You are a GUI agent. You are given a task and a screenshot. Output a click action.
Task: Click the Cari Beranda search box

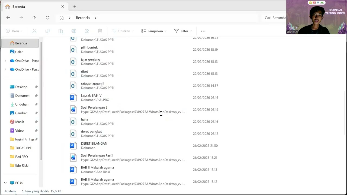[274, 18]
